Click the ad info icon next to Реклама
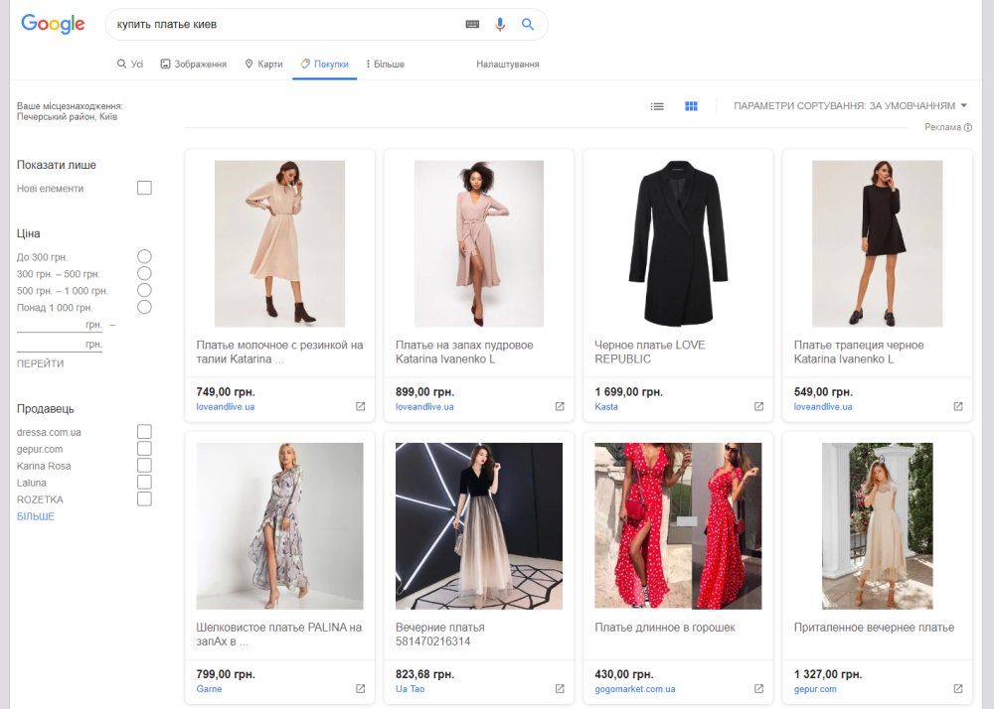 [967, 127]
